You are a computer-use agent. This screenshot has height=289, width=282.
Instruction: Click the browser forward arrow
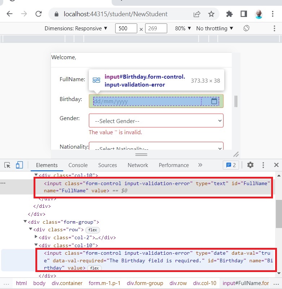24,14
